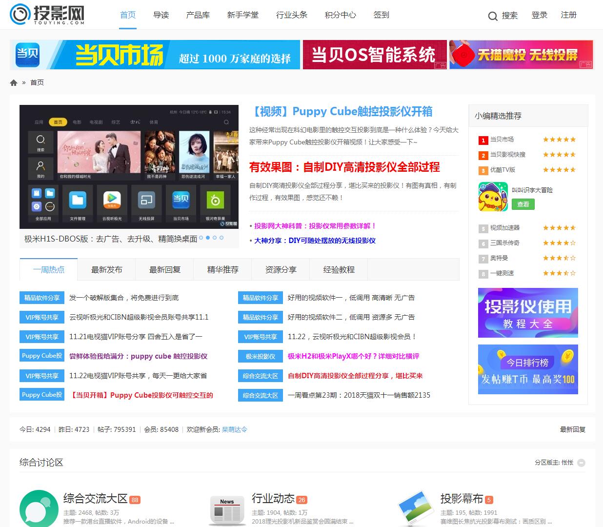Open 优酷TV版 recommendation
The image size is (603, 527).
(502, 170)
